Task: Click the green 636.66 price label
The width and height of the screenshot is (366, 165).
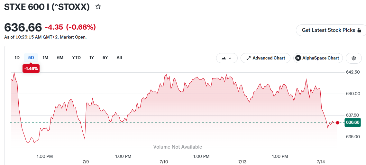Action: (x=352, y=123)
